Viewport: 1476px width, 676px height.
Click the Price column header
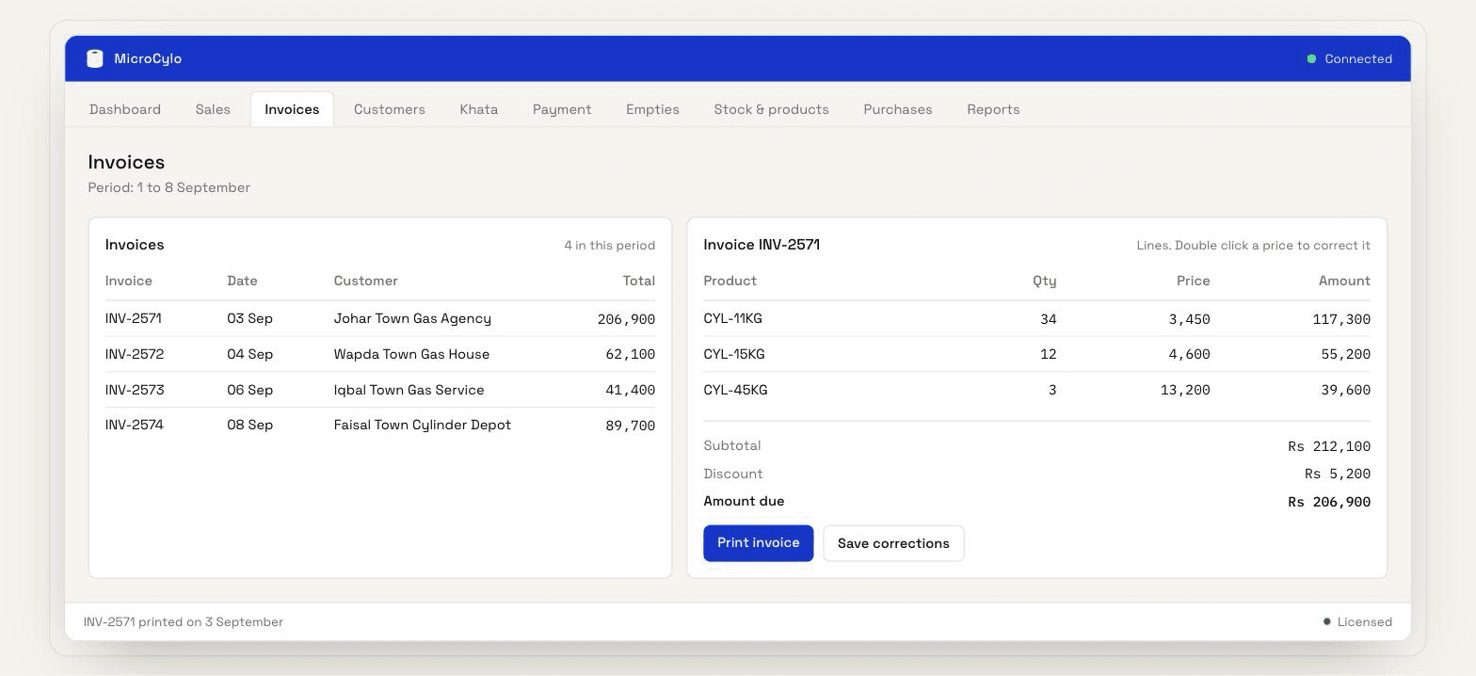1193,281
